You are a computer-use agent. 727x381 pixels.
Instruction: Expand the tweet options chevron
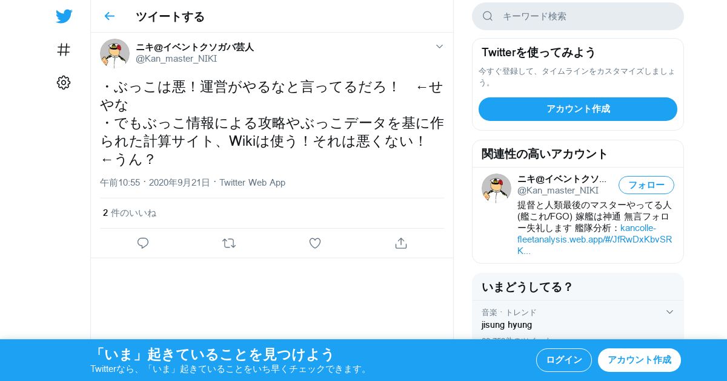(x=440, y=47)
